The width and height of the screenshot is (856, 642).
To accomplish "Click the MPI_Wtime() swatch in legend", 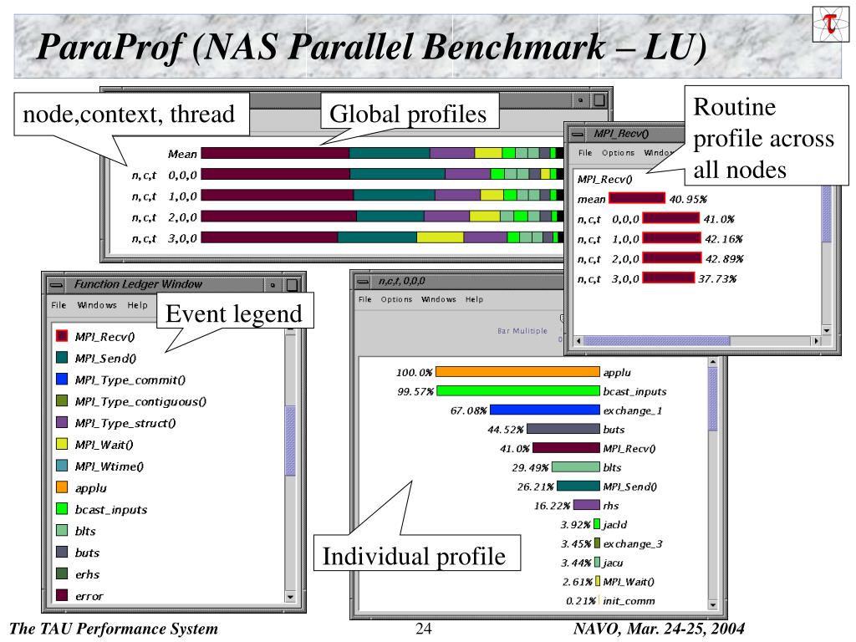I will pyautogui.click(x=62, y=465).
